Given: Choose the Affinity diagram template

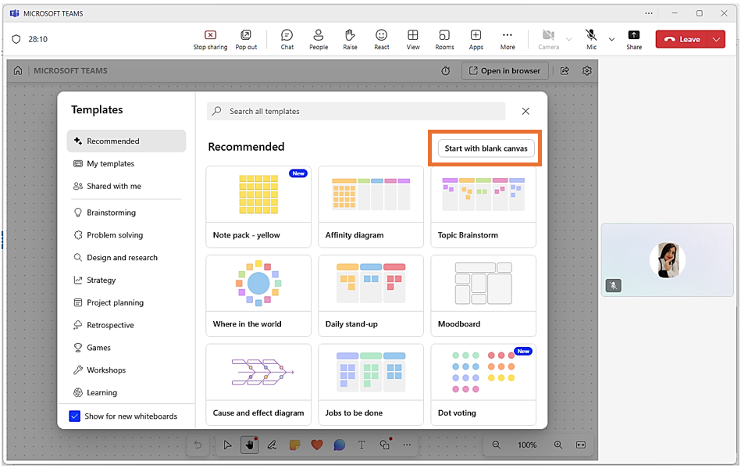Looking at the screenshot, I should [x=371, y=206].
